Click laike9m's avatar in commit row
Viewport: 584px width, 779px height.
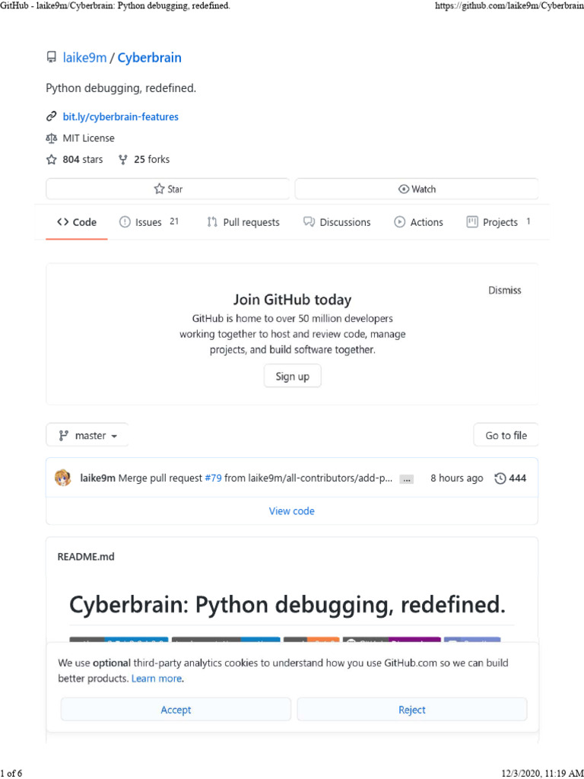click(62, 479)
